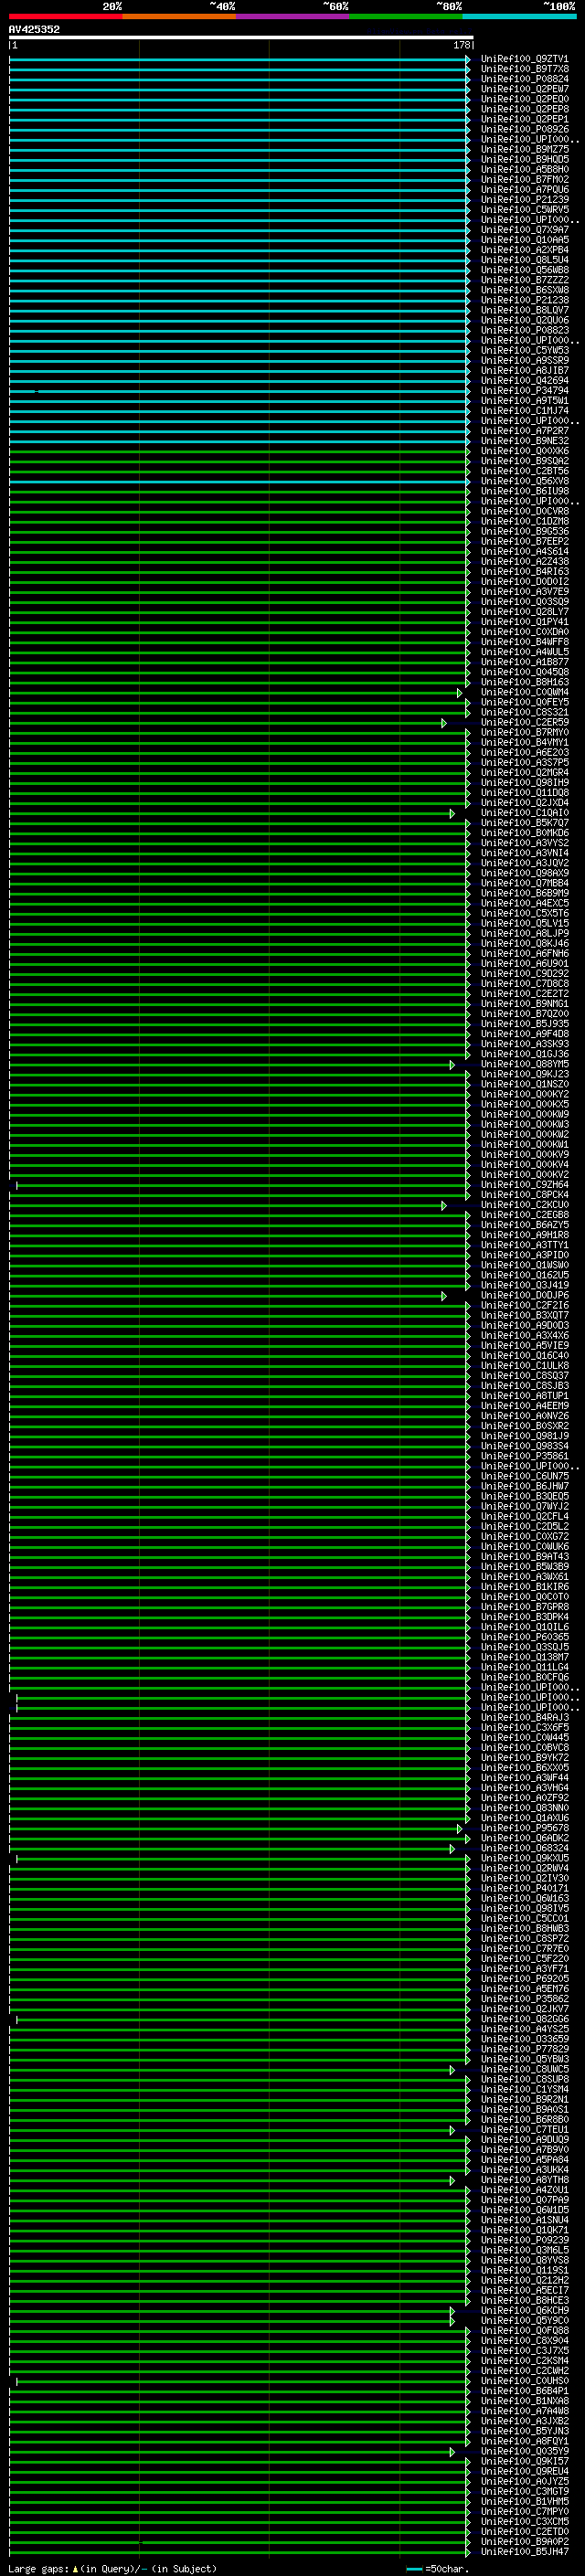Select the UniRef100_A4YS25 label
Screen dimensions: 585x2576
[525, 2029]
